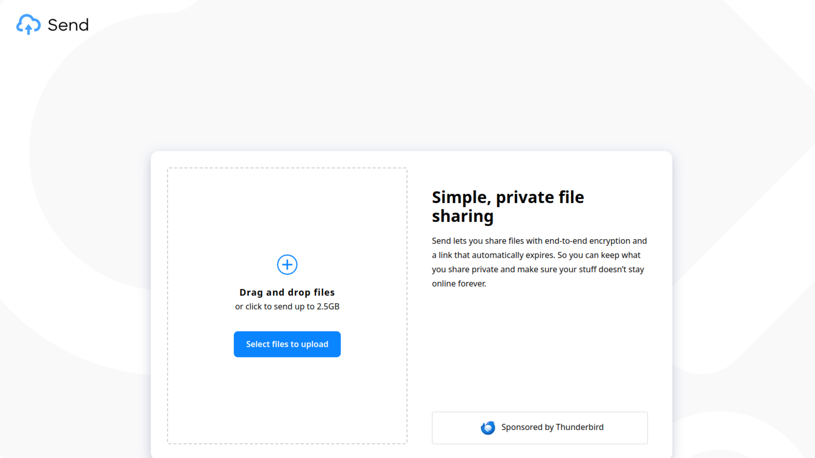
Task: Click the 'Sponsored by' words in sponsor box
Action: 527,427
